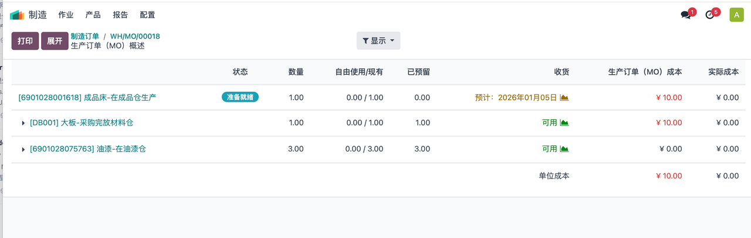The width and height of the screenshot is (751, 238).
Task: Open the activities clock icon
Action: 710,15
